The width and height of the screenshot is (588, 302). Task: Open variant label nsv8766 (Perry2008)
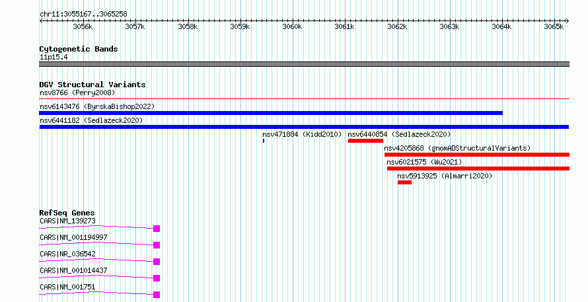point(77,93)
